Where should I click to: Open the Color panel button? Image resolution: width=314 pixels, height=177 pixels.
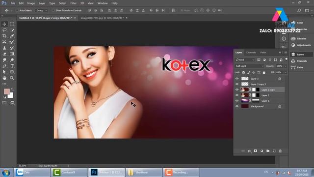(x=297, y=23)
